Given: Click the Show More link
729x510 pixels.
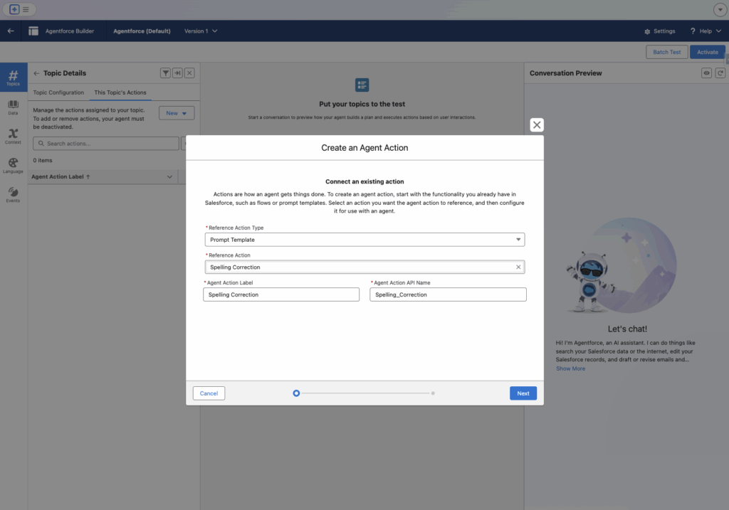Looking at the screenshot, I should [x=570, y=368].
